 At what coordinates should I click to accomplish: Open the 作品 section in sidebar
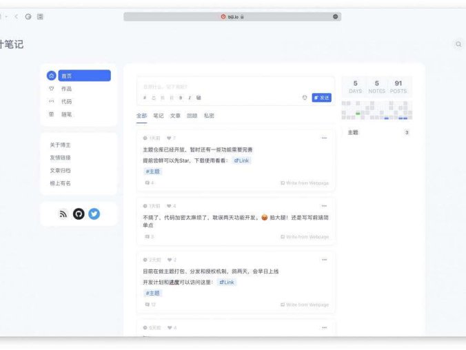(66, 89)
